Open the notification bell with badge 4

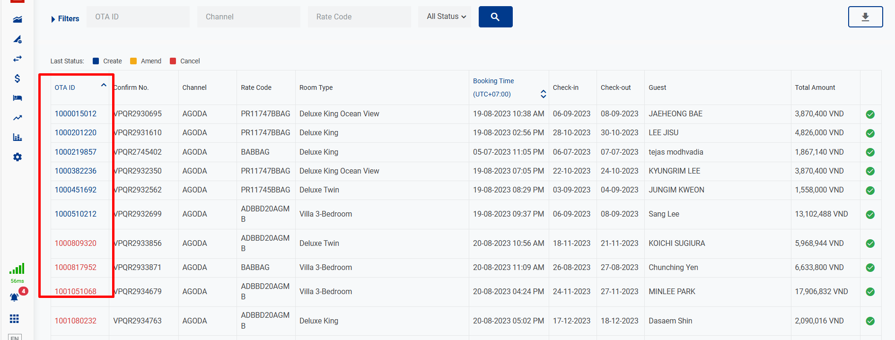(15, 297)
